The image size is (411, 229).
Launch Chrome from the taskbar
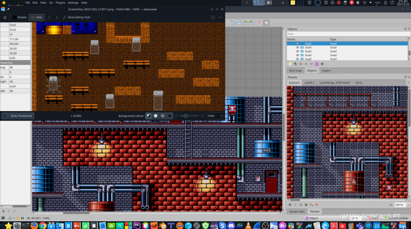point(43,225)
